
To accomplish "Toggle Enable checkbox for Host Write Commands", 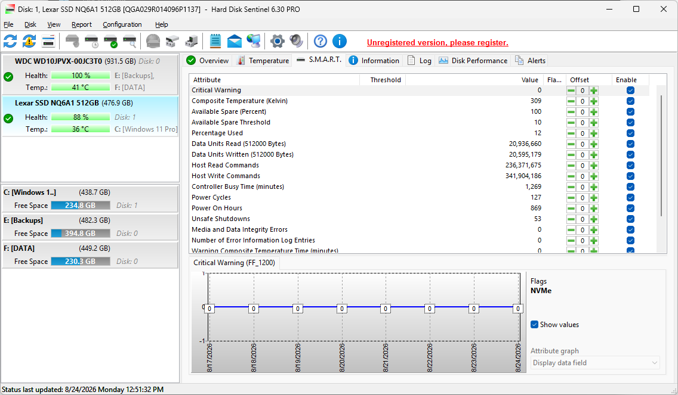I will (630, 176).
